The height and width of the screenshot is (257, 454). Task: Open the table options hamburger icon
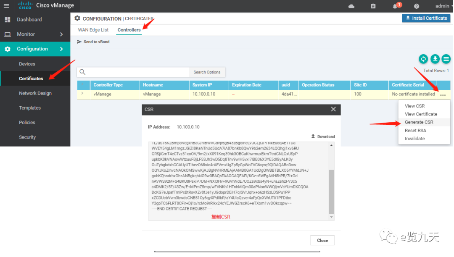click(x=446, y=59)
